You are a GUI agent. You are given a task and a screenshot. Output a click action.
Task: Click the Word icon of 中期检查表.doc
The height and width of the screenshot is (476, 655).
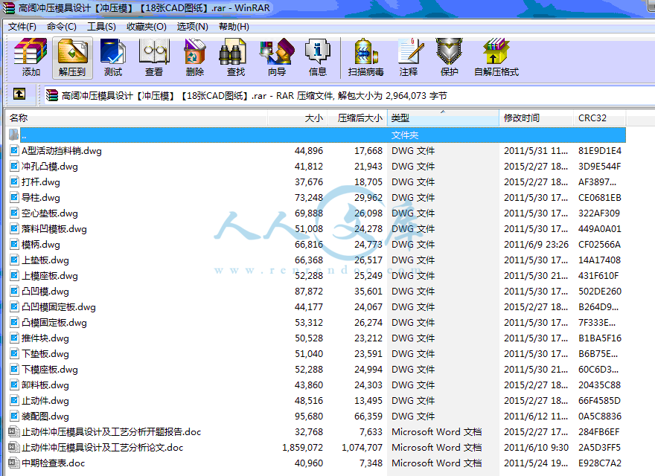click(14, 463)
